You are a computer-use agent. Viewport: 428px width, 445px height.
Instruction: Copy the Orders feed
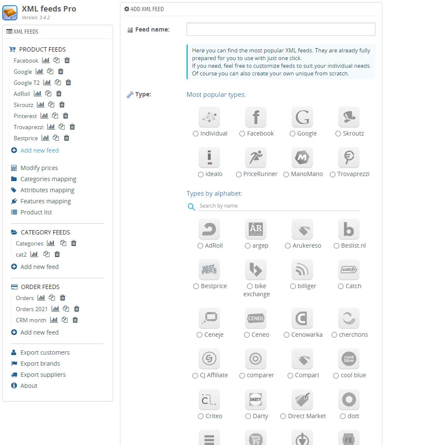pos(52,298)
